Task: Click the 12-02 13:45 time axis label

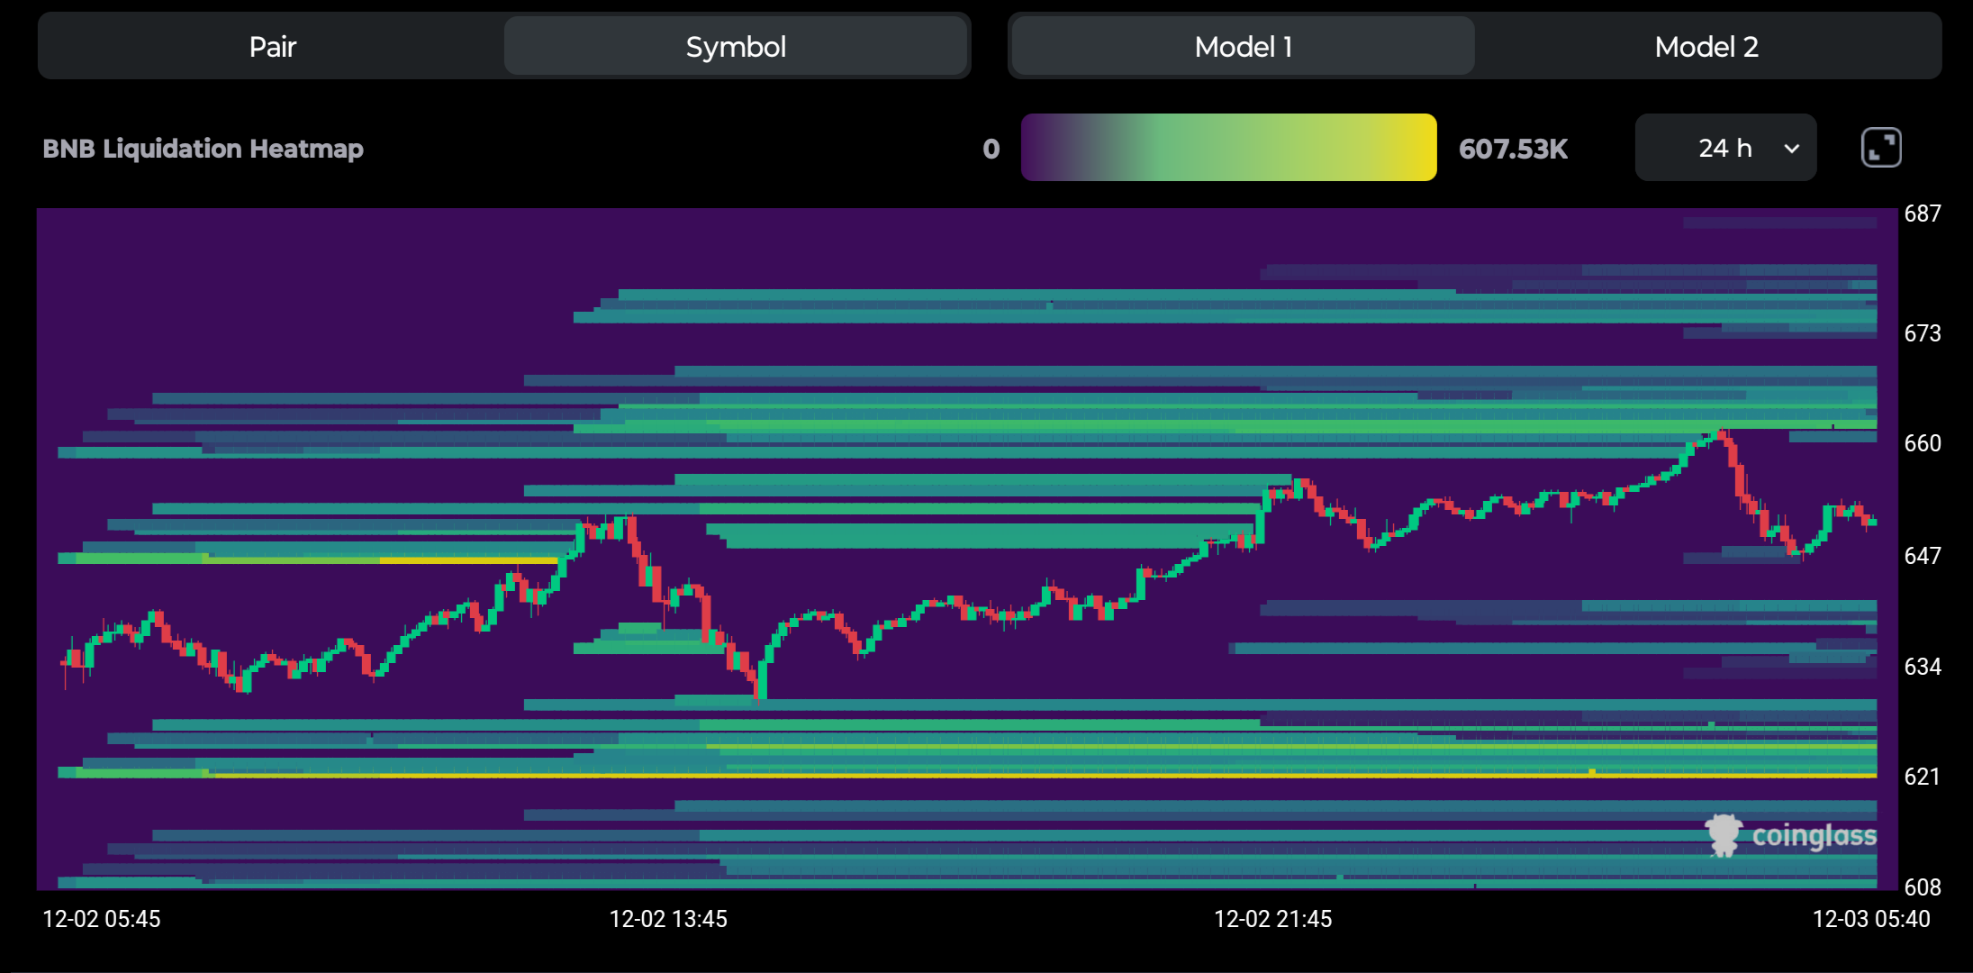Action: [667, 919]
